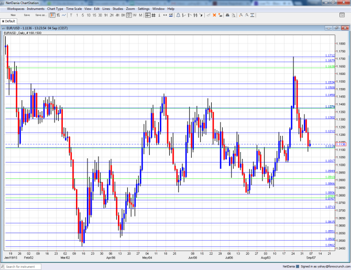Set time scale to 1 minute
Image resolution: width=351 pixels, height=270 pixels.
pos(77,15)
